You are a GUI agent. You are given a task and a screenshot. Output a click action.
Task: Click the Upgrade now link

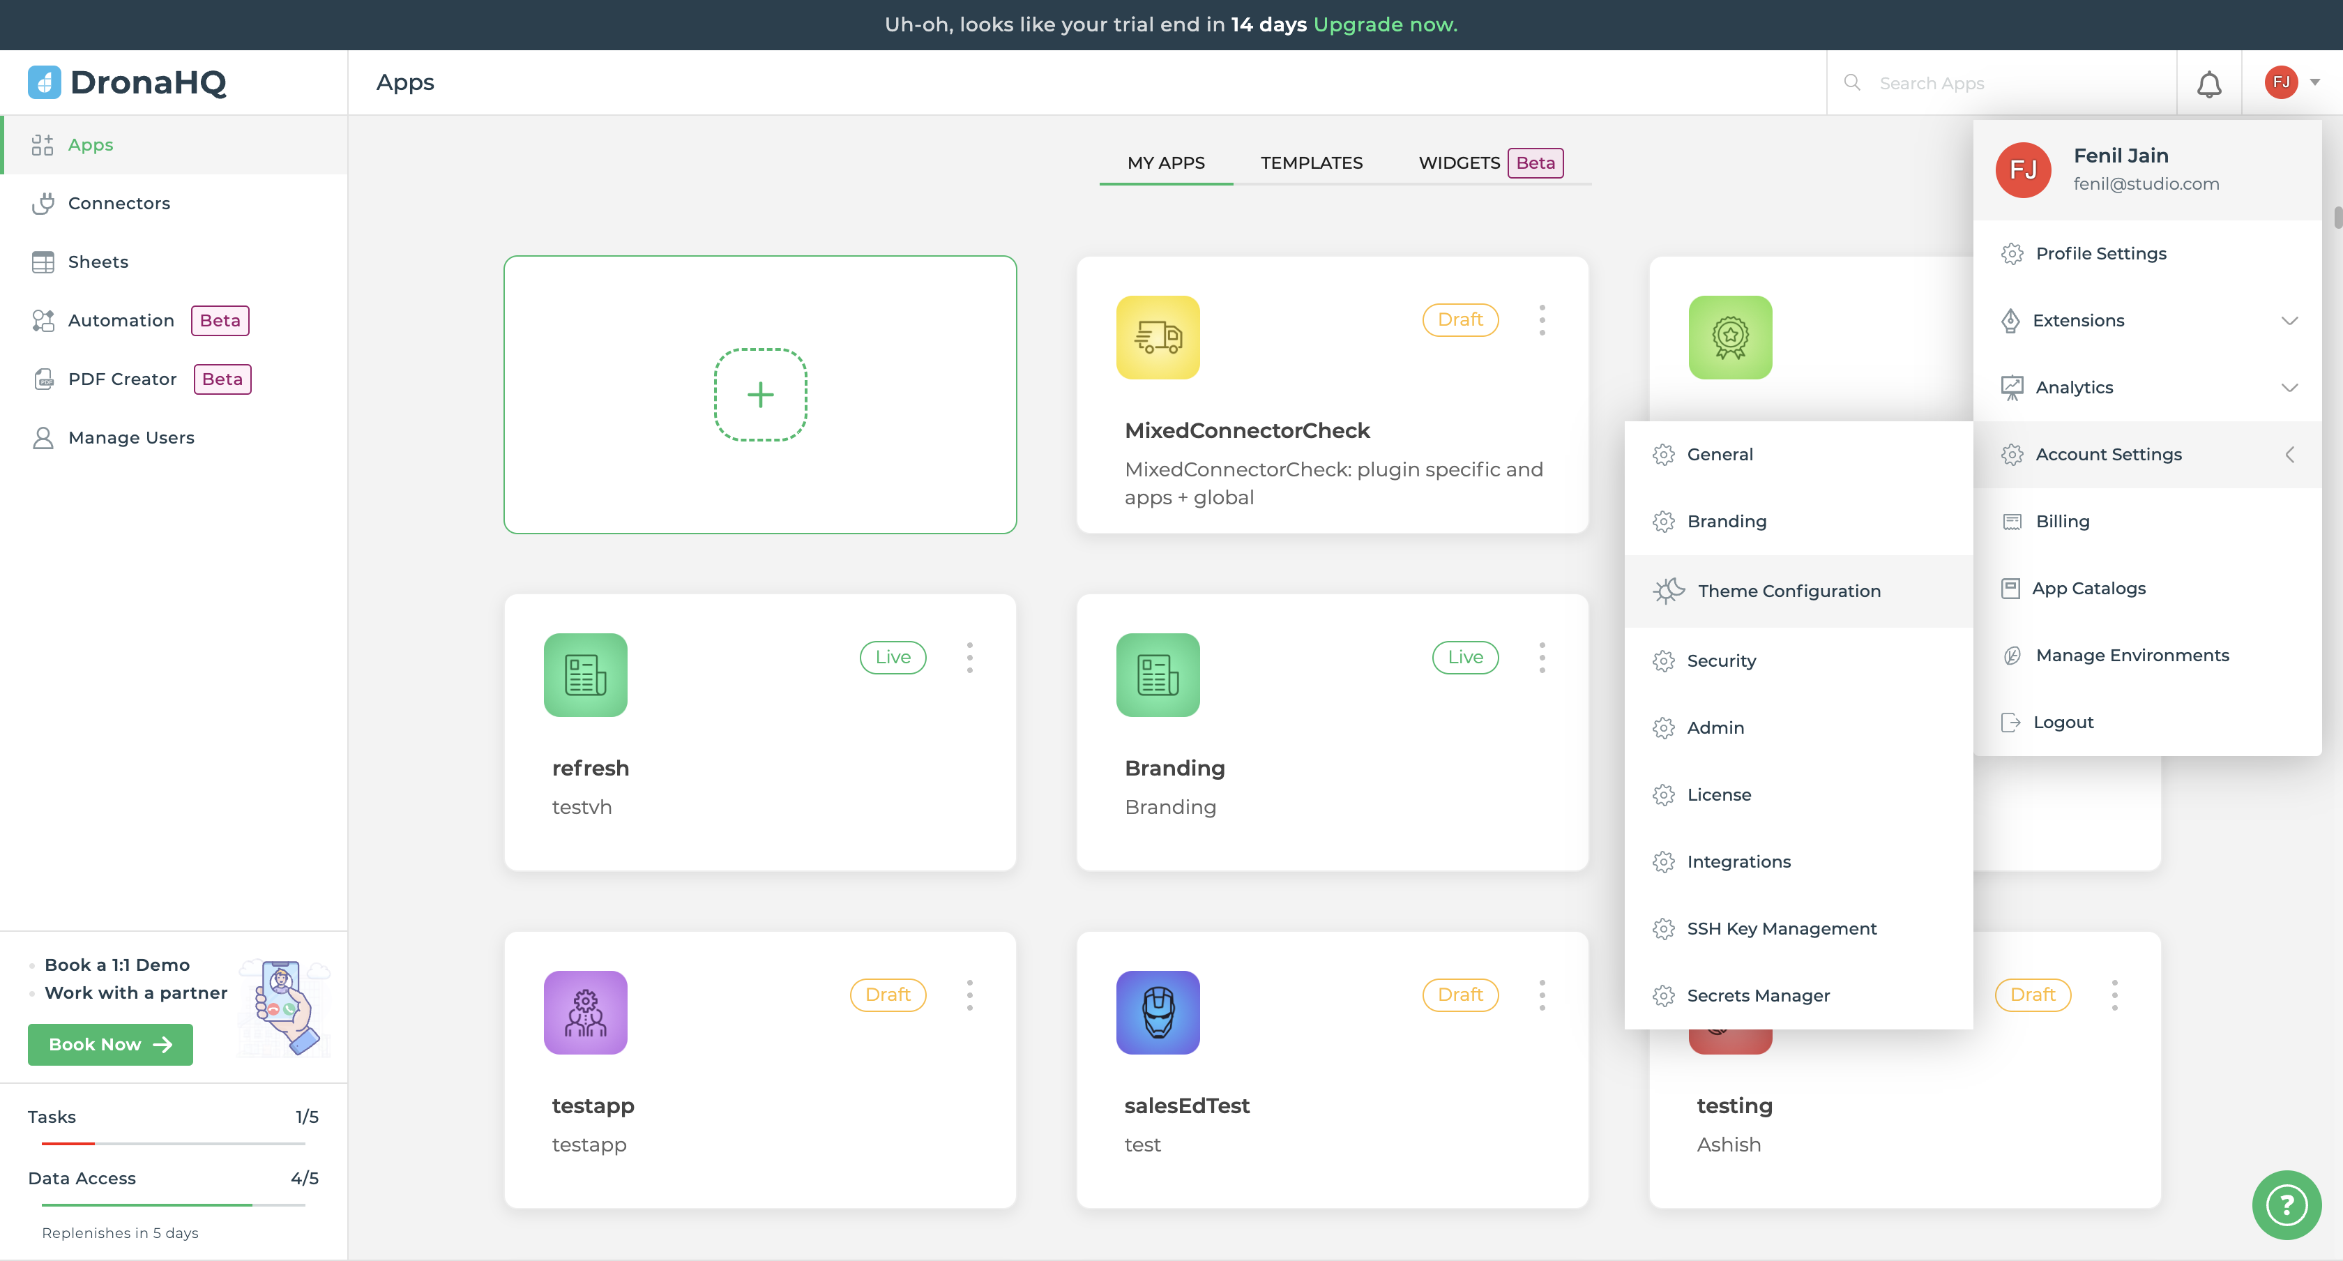[x=1384, y=24]
